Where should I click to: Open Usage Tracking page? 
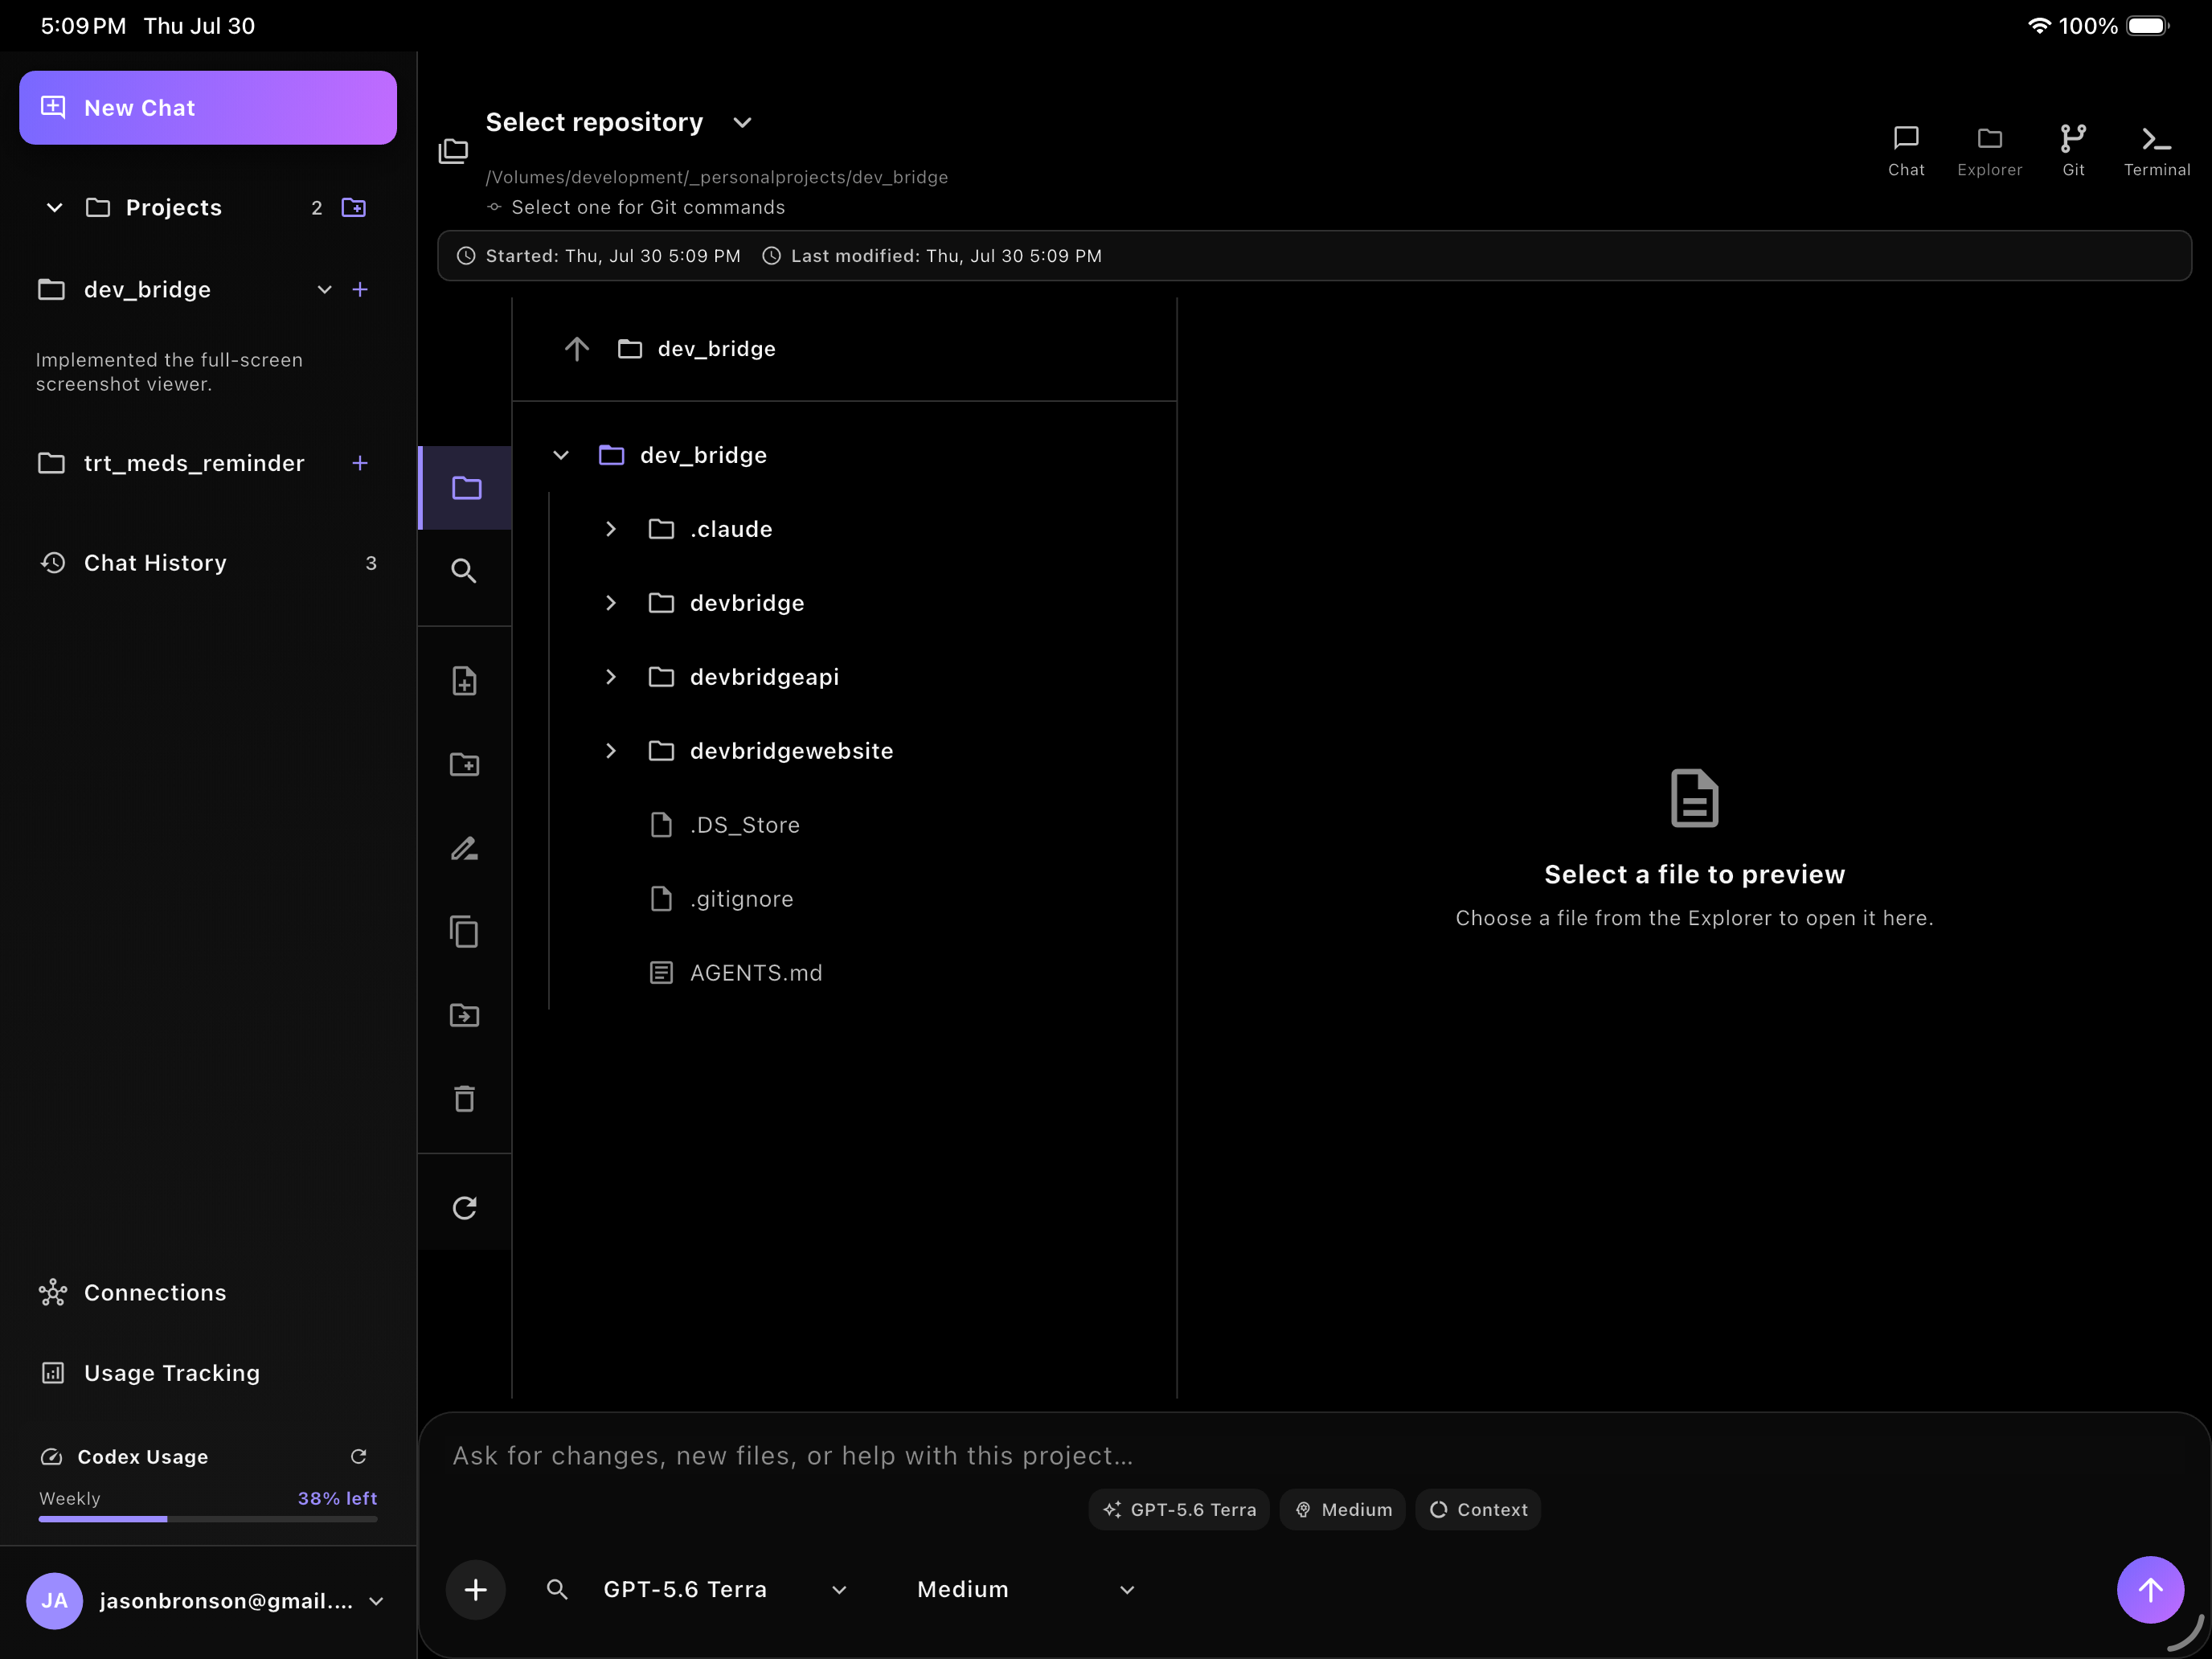click(149, 1373)
